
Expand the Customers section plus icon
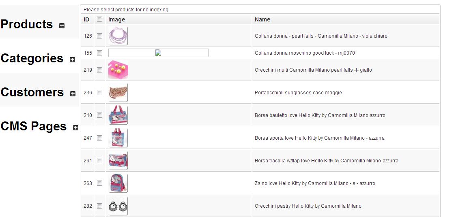point(73,94)
